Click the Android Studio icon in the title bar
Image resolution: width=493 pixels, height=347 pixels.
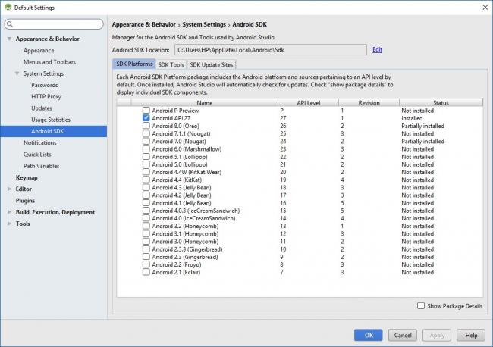tap(8, 7)
